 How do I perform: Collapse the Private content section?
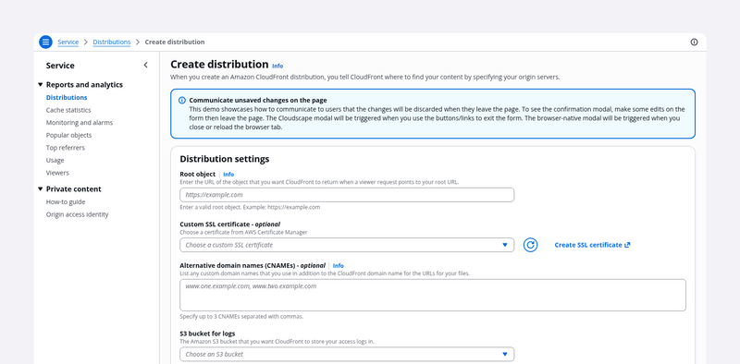point(40,189)
